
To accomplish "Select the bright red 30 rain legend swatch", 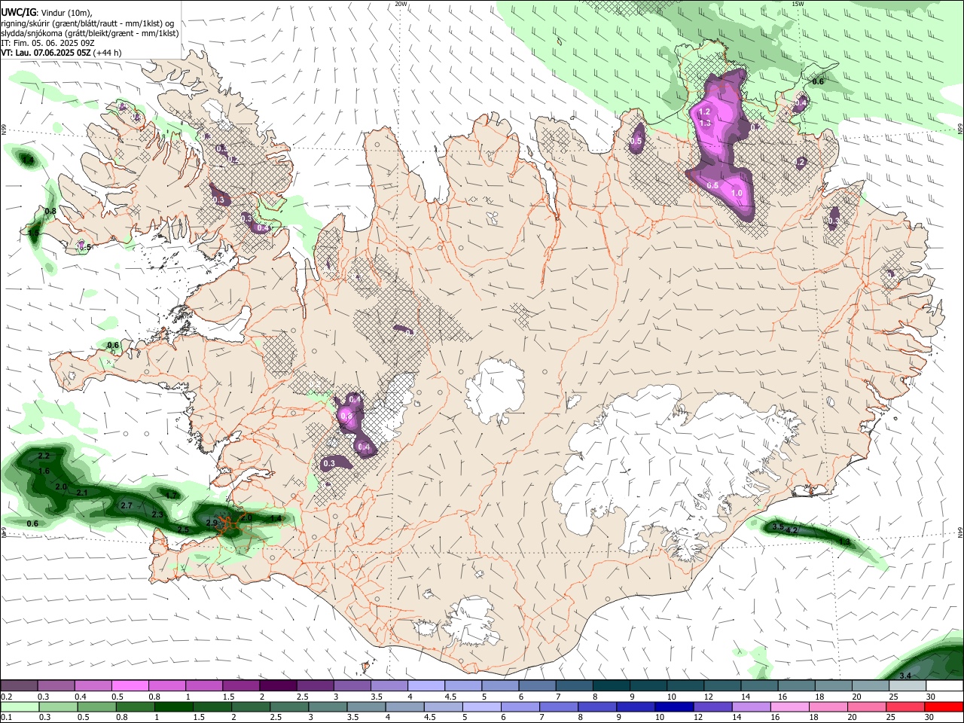I will [x=944, y=707].
